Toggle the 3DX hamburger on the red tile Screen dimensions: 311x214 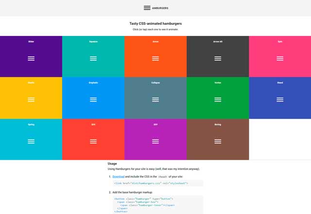point(93,141)
